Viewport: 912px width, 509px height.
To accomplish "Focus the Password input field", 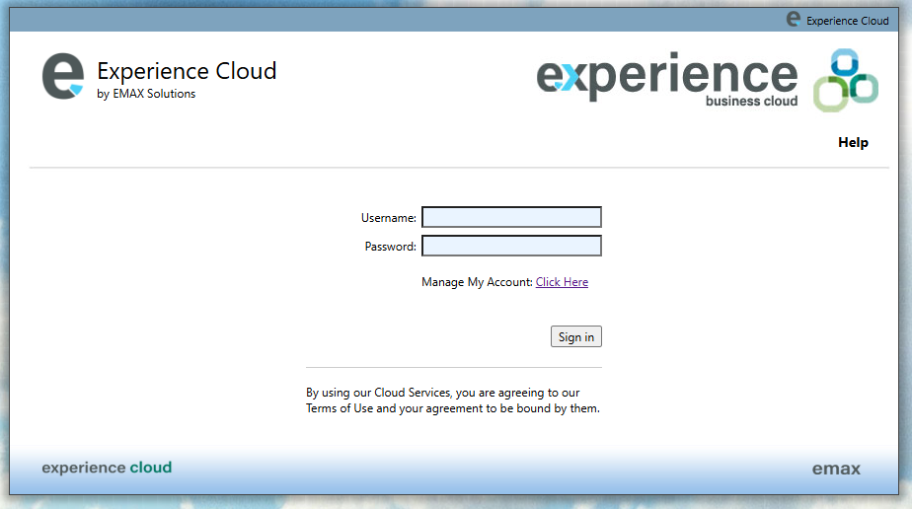I will [511, 246].
